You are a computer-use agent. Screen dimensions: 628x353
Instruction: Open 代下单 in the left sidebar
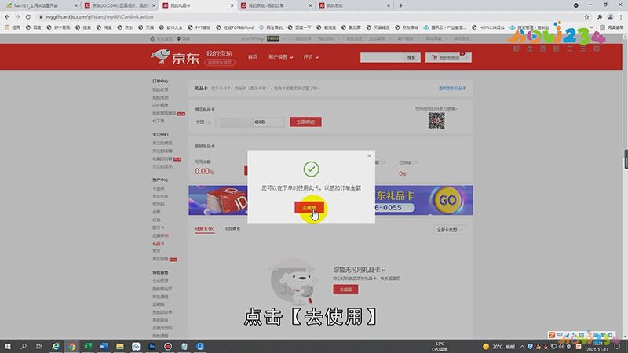[x=159, y=121]
